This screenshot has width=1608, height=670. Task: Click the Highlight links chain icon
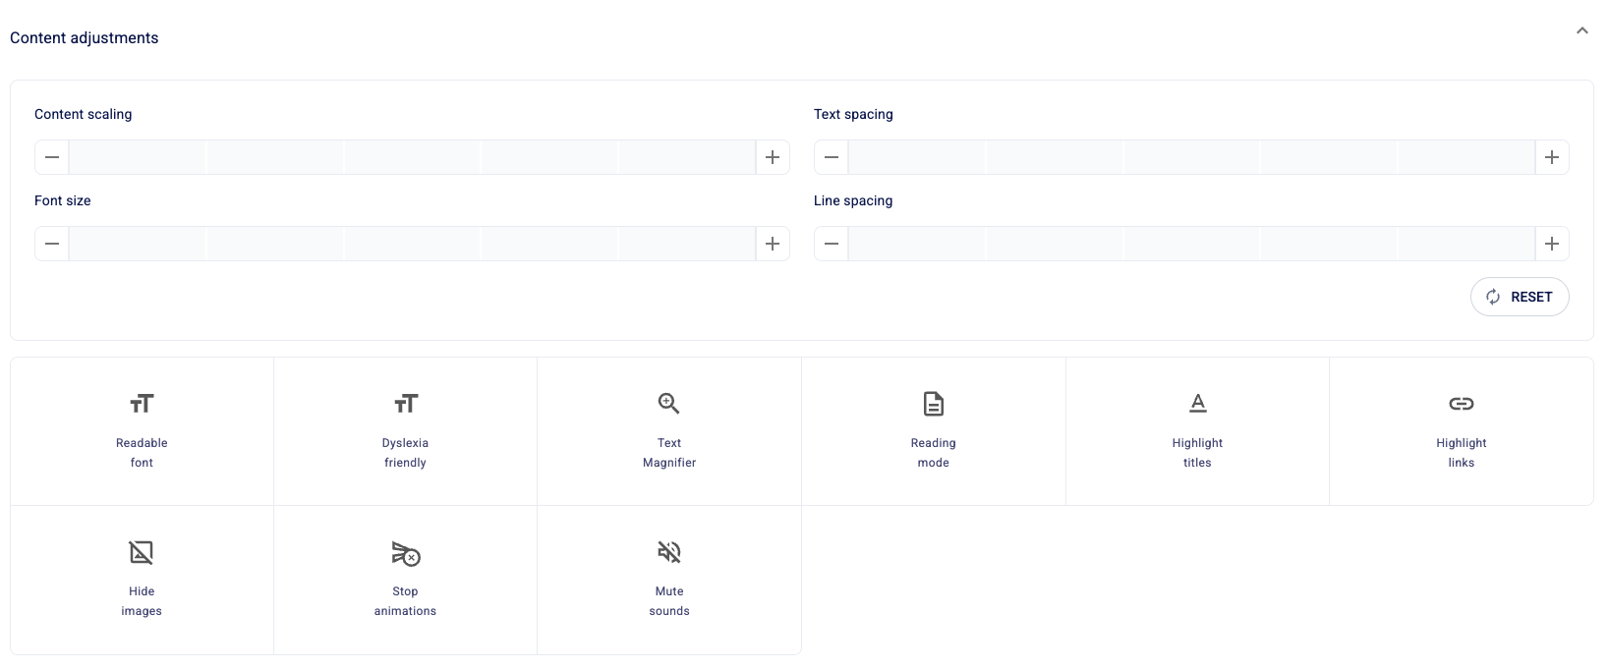click(x=1462, y=404)
